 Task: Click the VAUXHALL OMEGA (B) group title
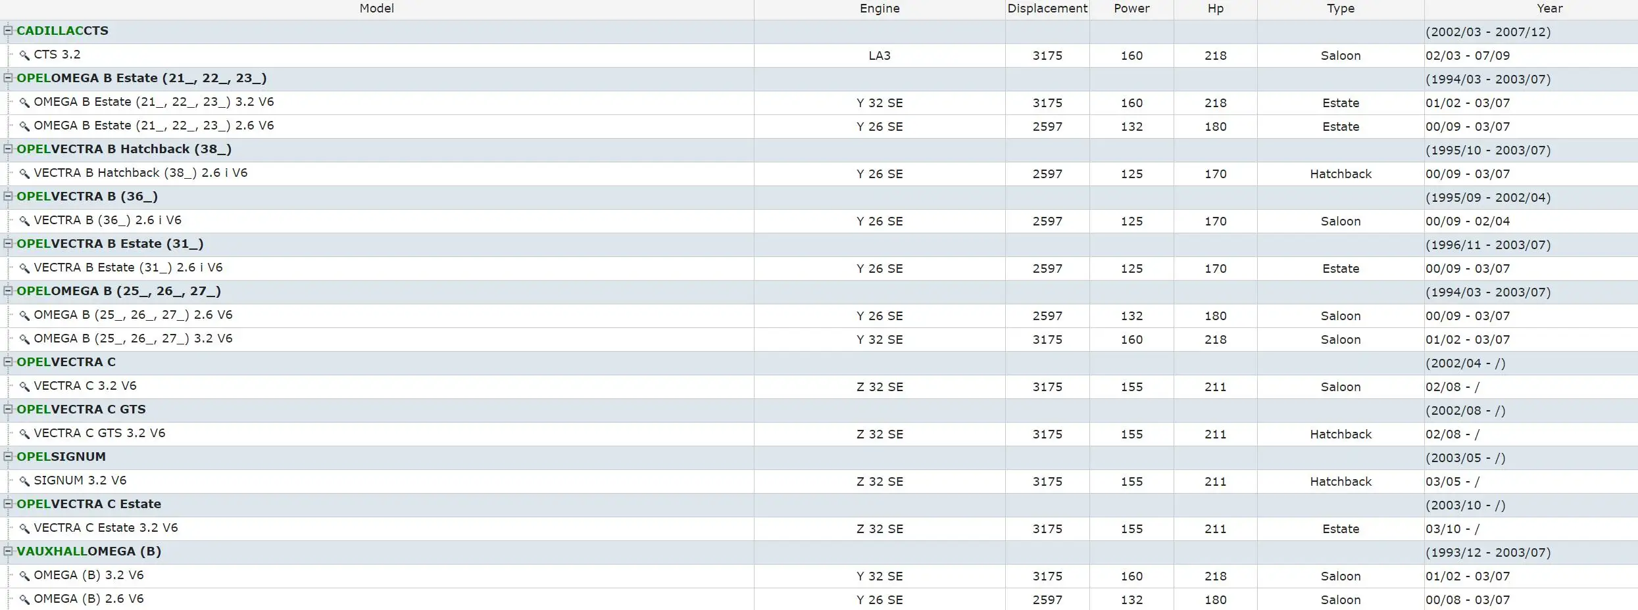coord(89,551)
